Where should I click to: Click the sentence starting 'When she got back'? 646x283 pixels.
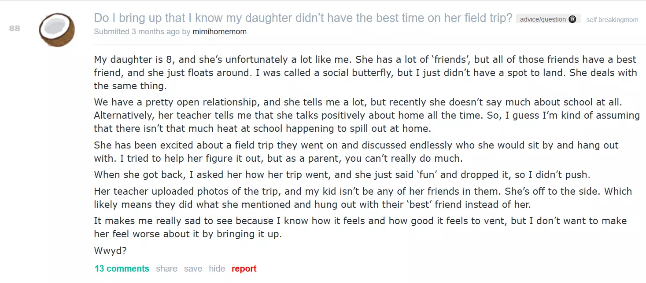[342, 174]
